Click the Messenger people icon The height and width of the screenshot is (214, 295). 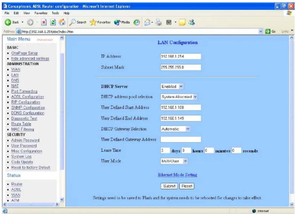tap(192, 22)
